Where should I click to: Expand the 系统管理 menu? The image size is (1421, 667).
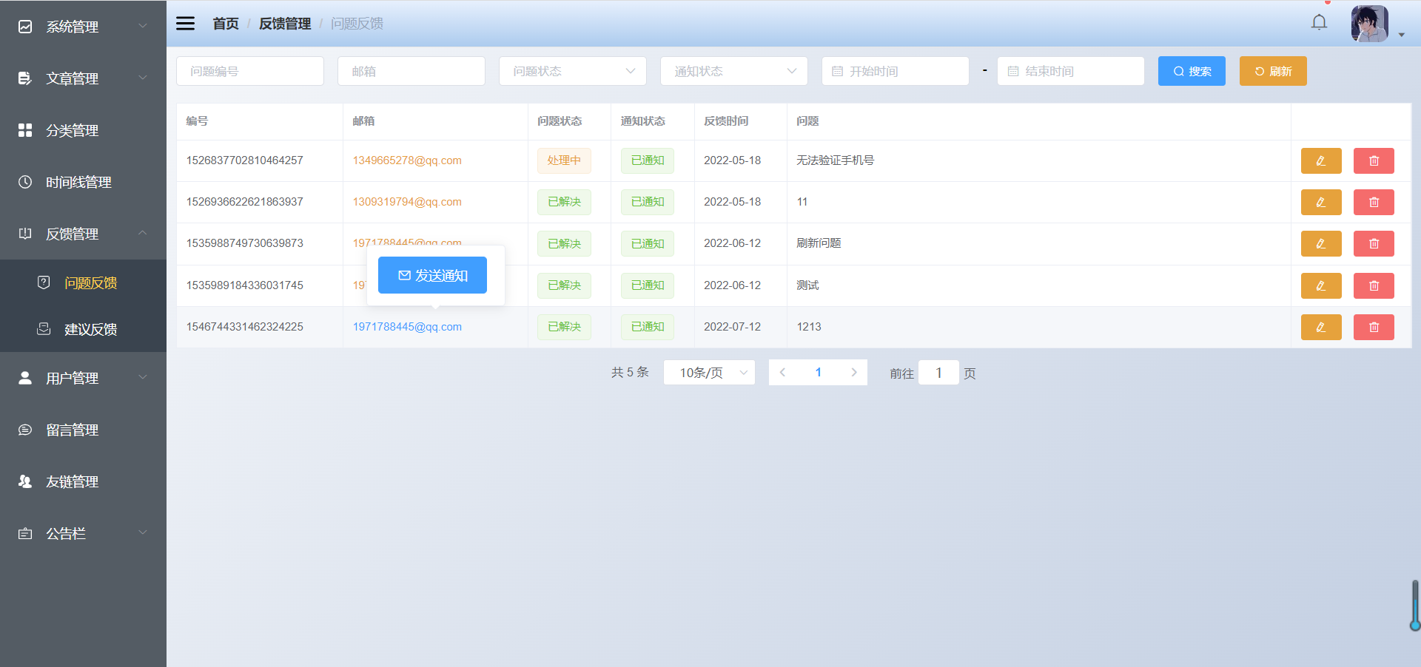tap(72, 27)
